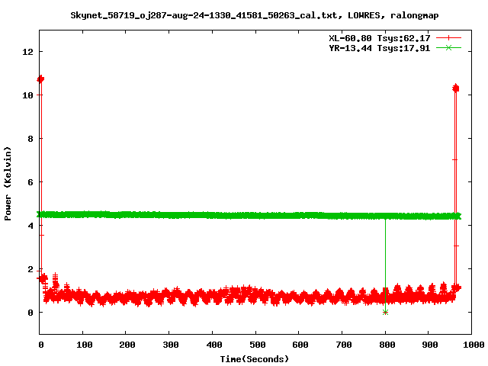Viewport: 488px width, 366px height.
Task: Click the x-axis tick label 200
Action: pyautogui.click(x=127, y=345)
